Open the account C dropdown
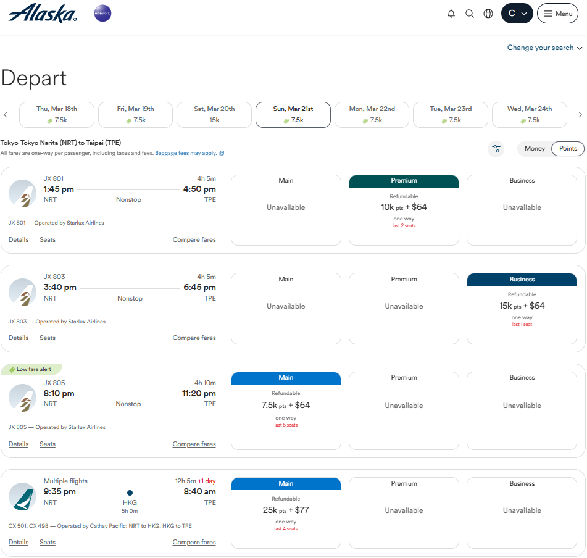 [x=517, y=14]
